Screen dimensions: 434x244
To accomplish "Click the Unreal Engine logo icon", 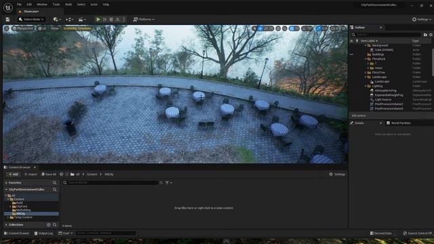I will 7,7.
